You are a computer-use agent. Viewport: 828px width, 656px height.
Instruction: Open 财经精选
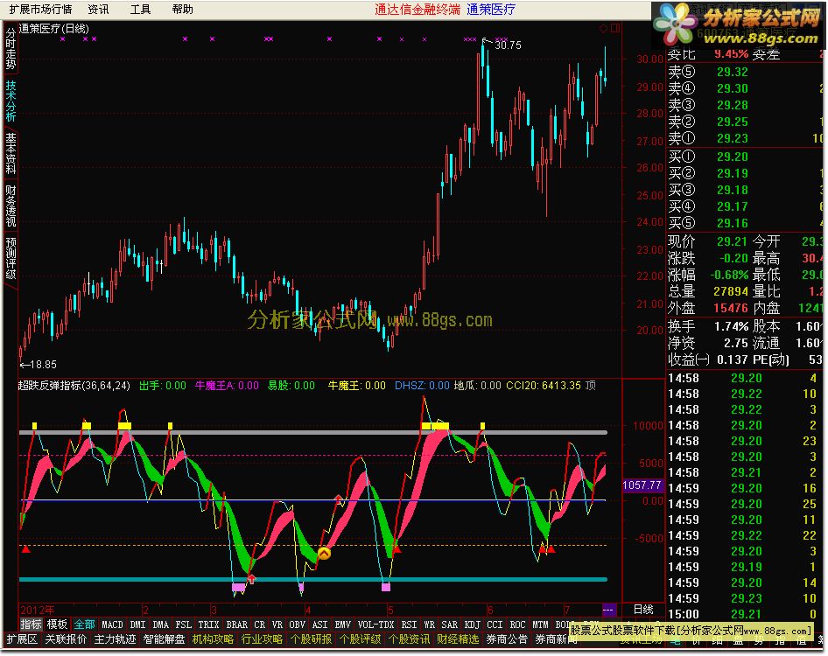pyautogui.click(x=458, y=639)
